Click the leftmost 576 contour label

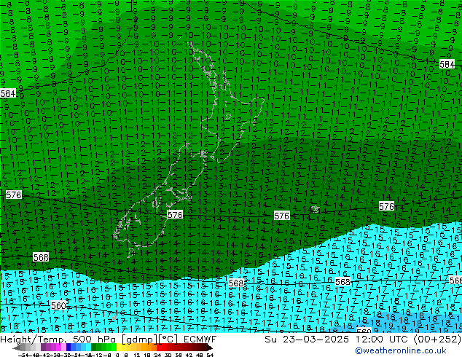[x=14, y=195]
